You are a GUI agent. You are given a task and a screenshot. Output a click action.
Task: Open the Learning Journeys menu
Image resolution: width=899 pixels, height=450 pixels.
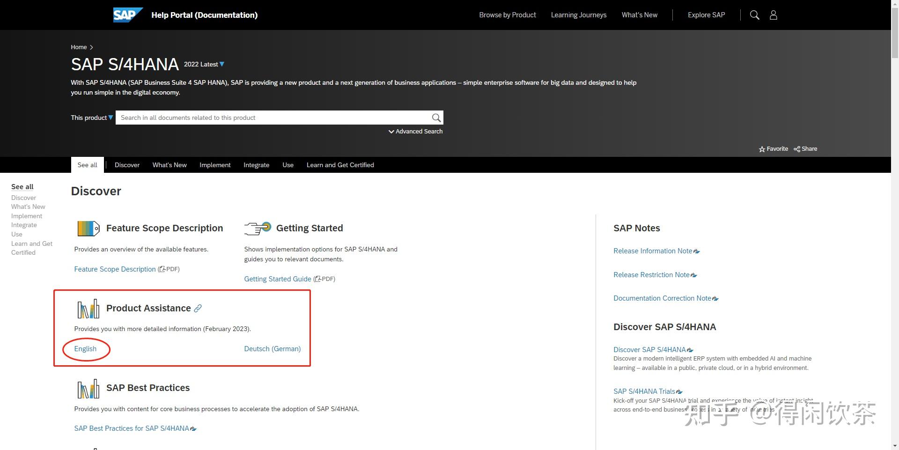point(578,15)
